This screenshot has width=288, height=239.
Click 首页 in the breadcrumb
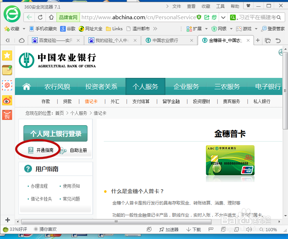59,113
